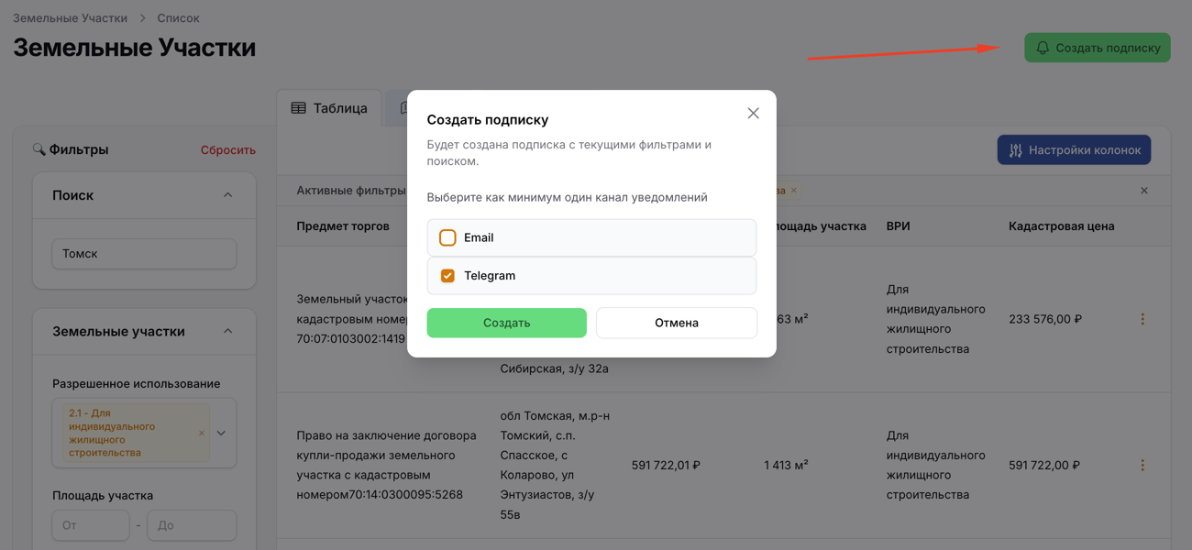Click the bell icon on Создать подписку

click(x=1043, y=48)
